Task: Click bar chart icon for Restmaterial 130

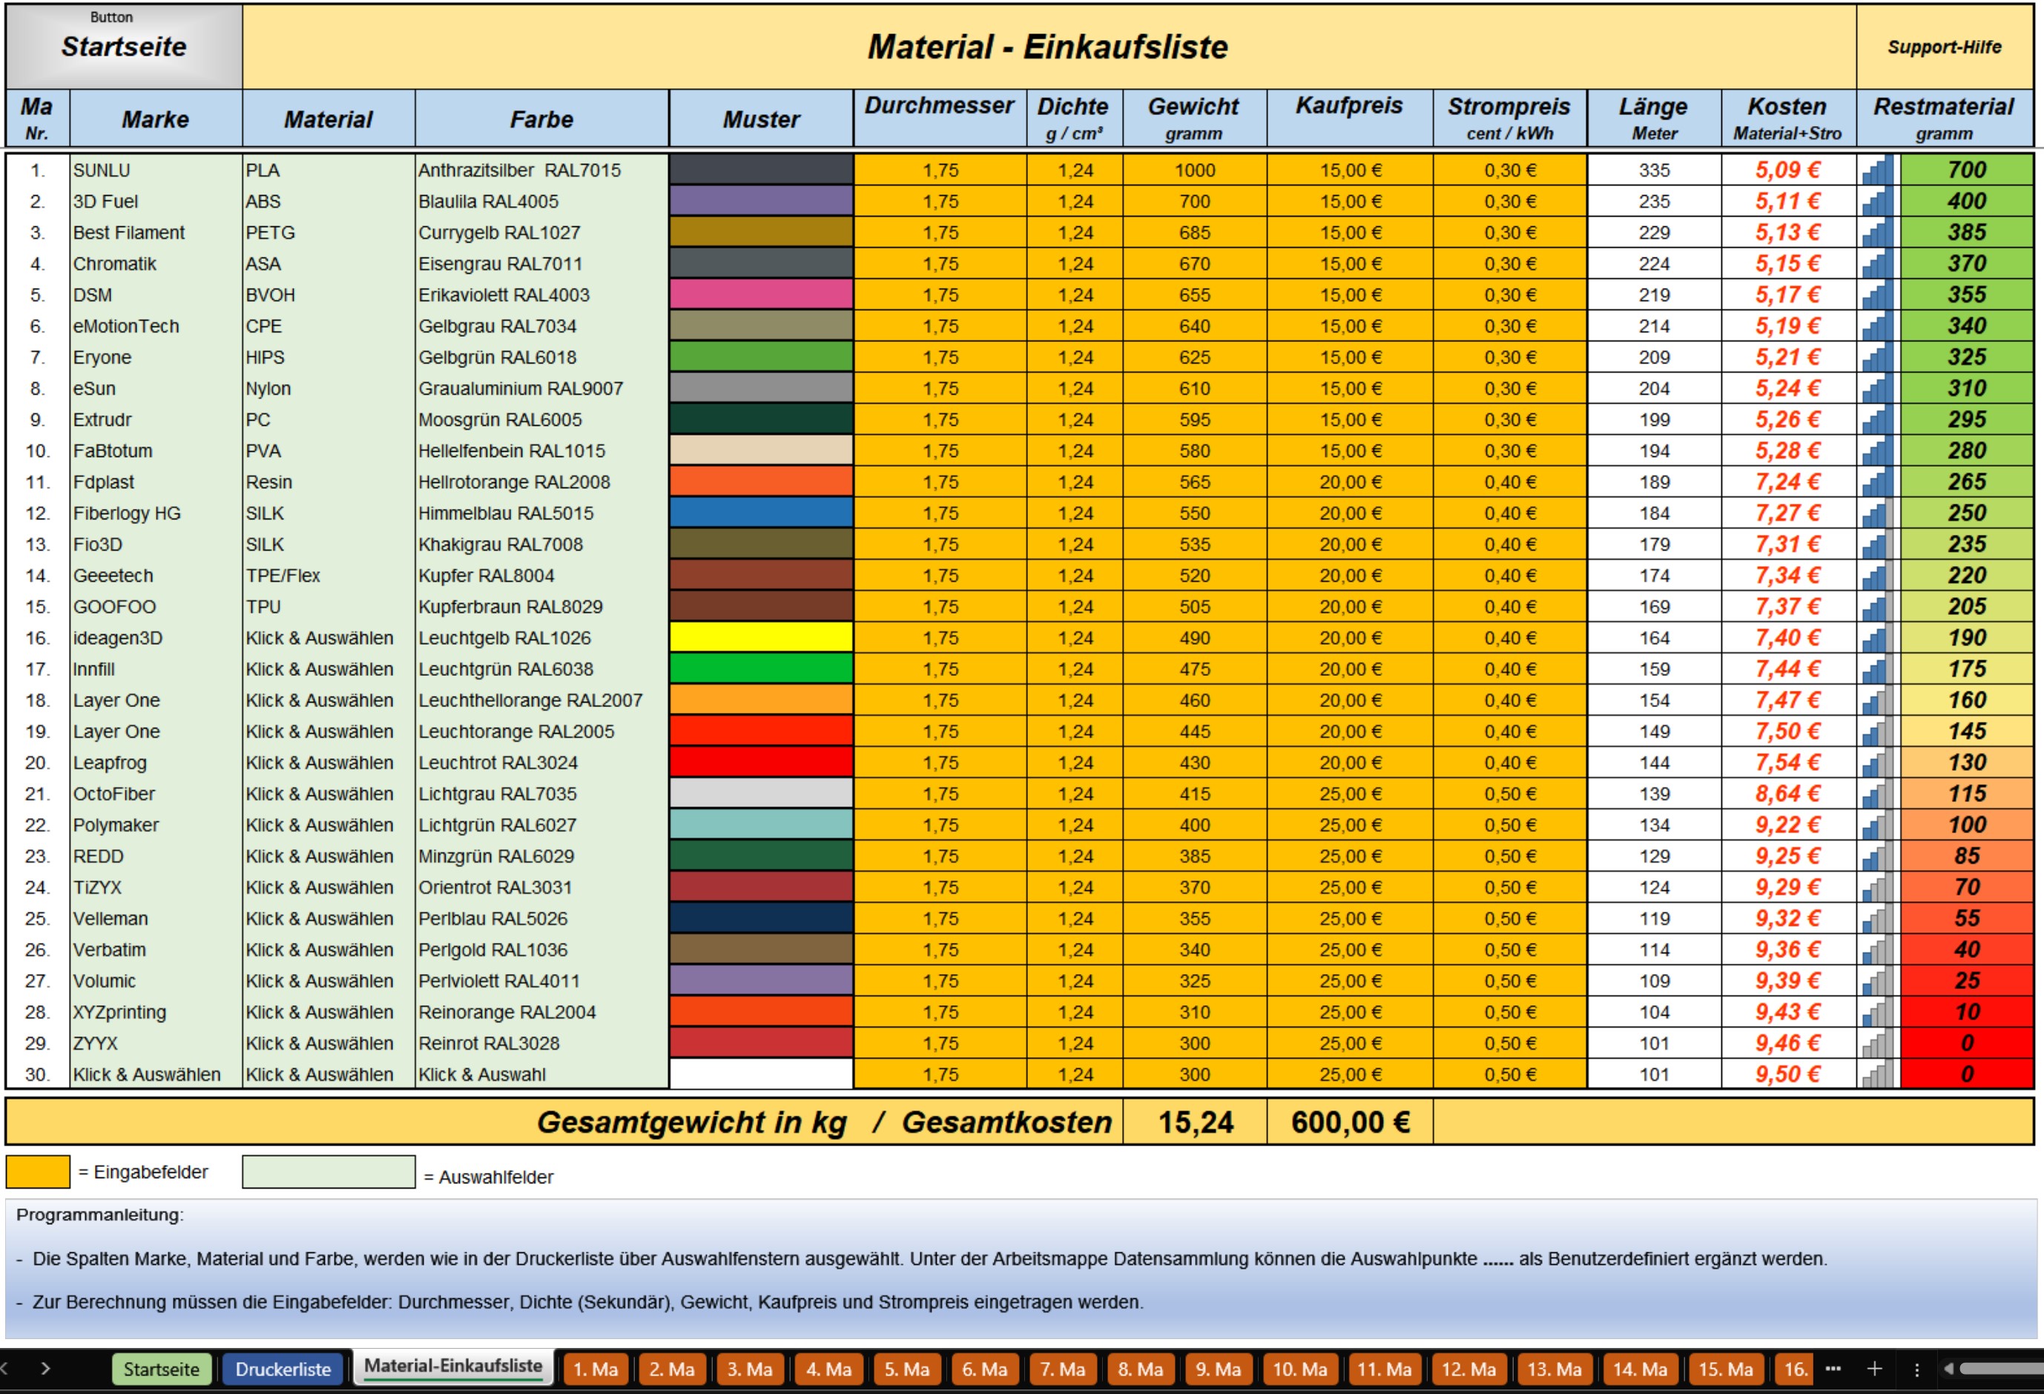Action: (x=1878, y=762)
